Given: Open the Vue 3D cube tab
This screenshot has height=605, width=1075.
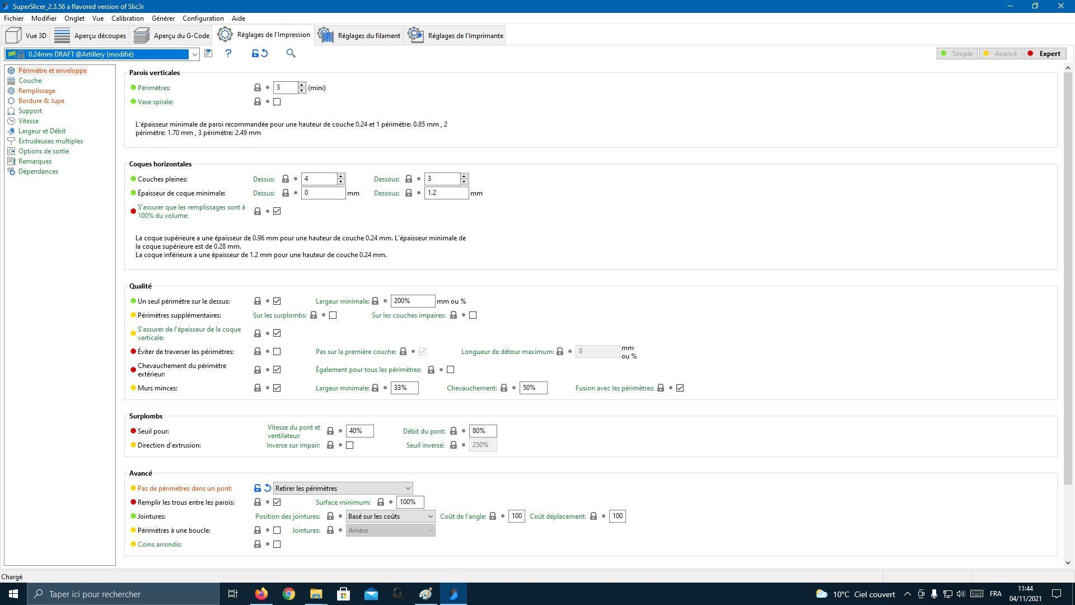Looking at the screenshot, I should coord(26,35).
